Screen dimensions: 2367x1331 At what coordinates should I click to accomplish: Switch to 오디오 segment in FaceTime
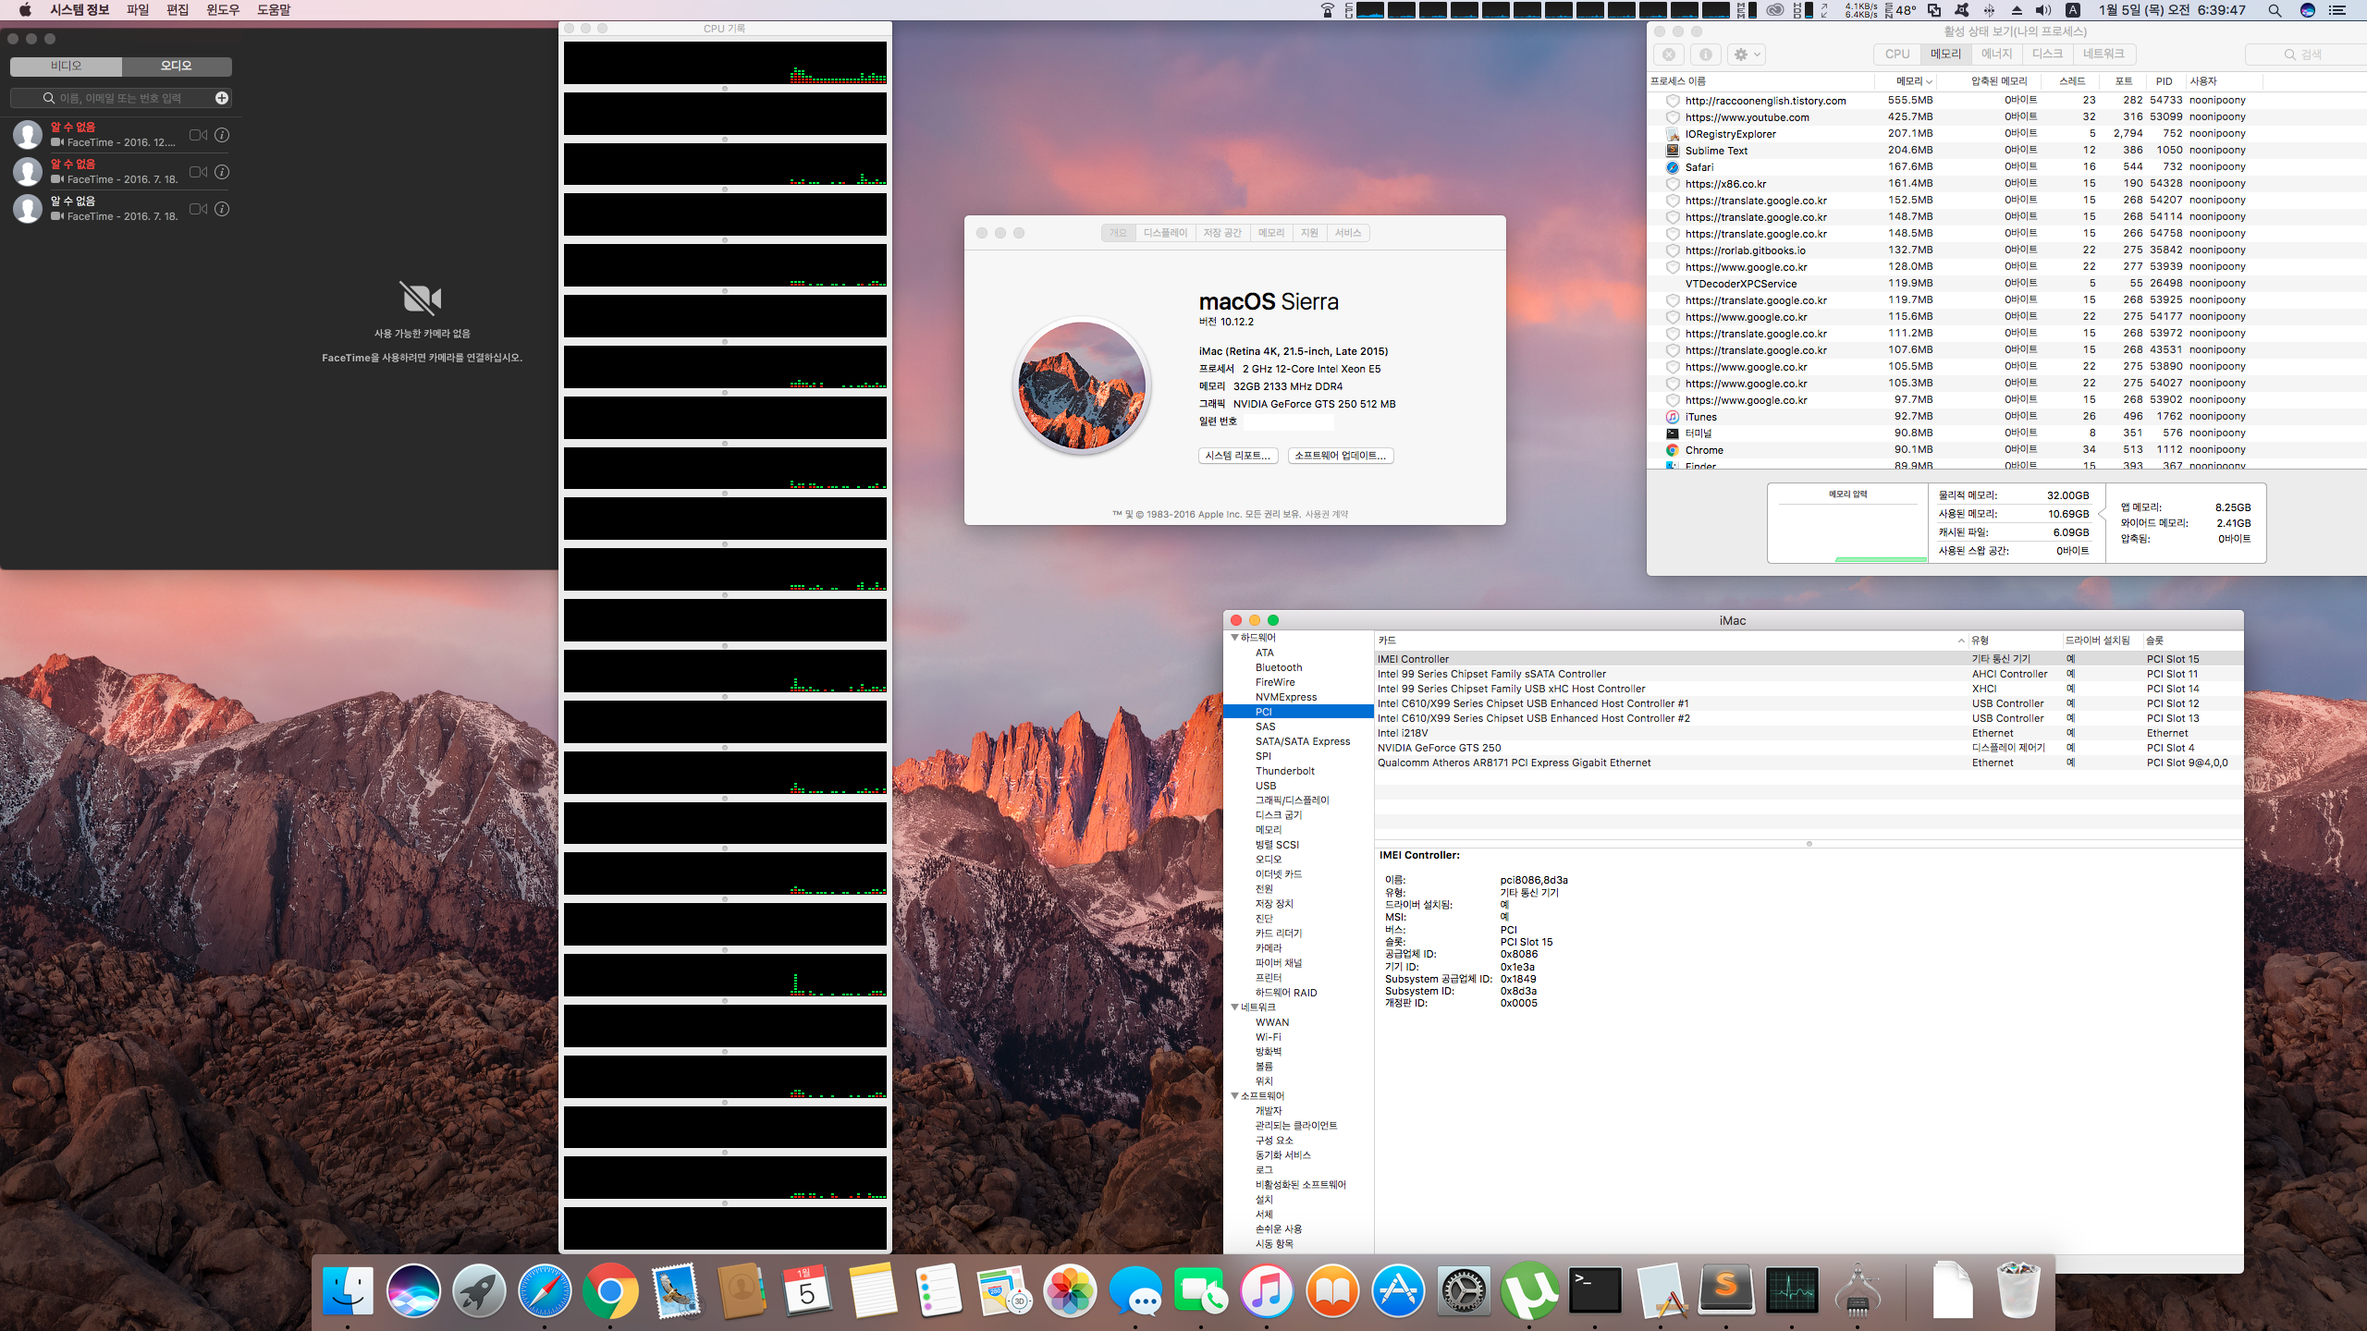(x=177, y=67)
